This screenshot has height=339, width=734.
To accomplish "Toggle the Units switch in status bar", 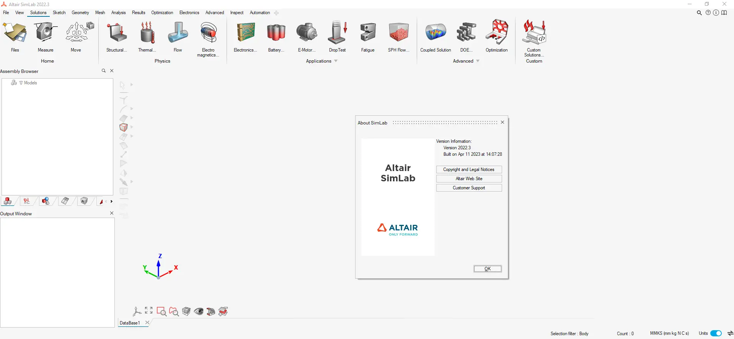I will point(716,333).
